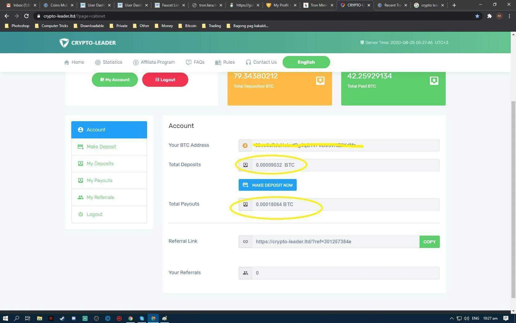Click the Bitcoin icon beside BTC address

245,146
